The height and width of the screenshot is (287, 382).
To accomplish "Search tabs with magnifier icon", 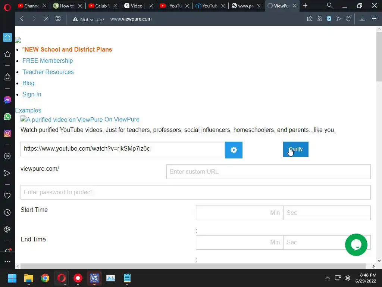I will [330, 5].
